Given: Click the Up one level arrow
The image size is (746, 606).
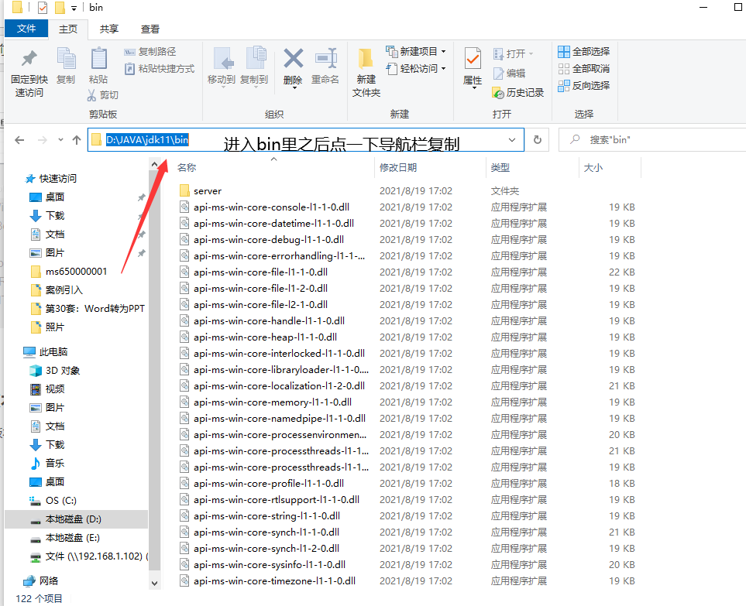Looking at the screenshot, I should pyautogui.click(x=77, y=140).
